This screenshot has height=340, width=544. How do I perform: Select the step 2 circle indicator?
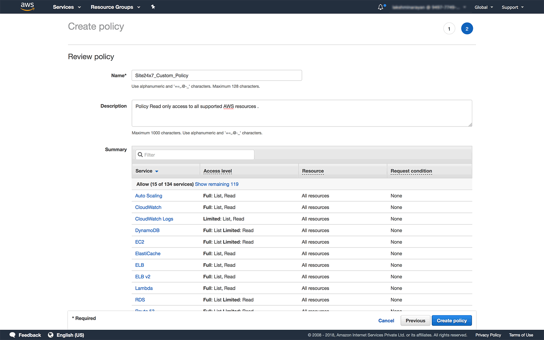point(467,29)
